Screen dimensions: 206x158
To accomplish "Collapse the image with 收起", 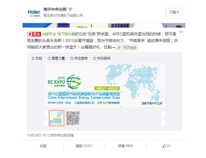I will coord(37,58).
